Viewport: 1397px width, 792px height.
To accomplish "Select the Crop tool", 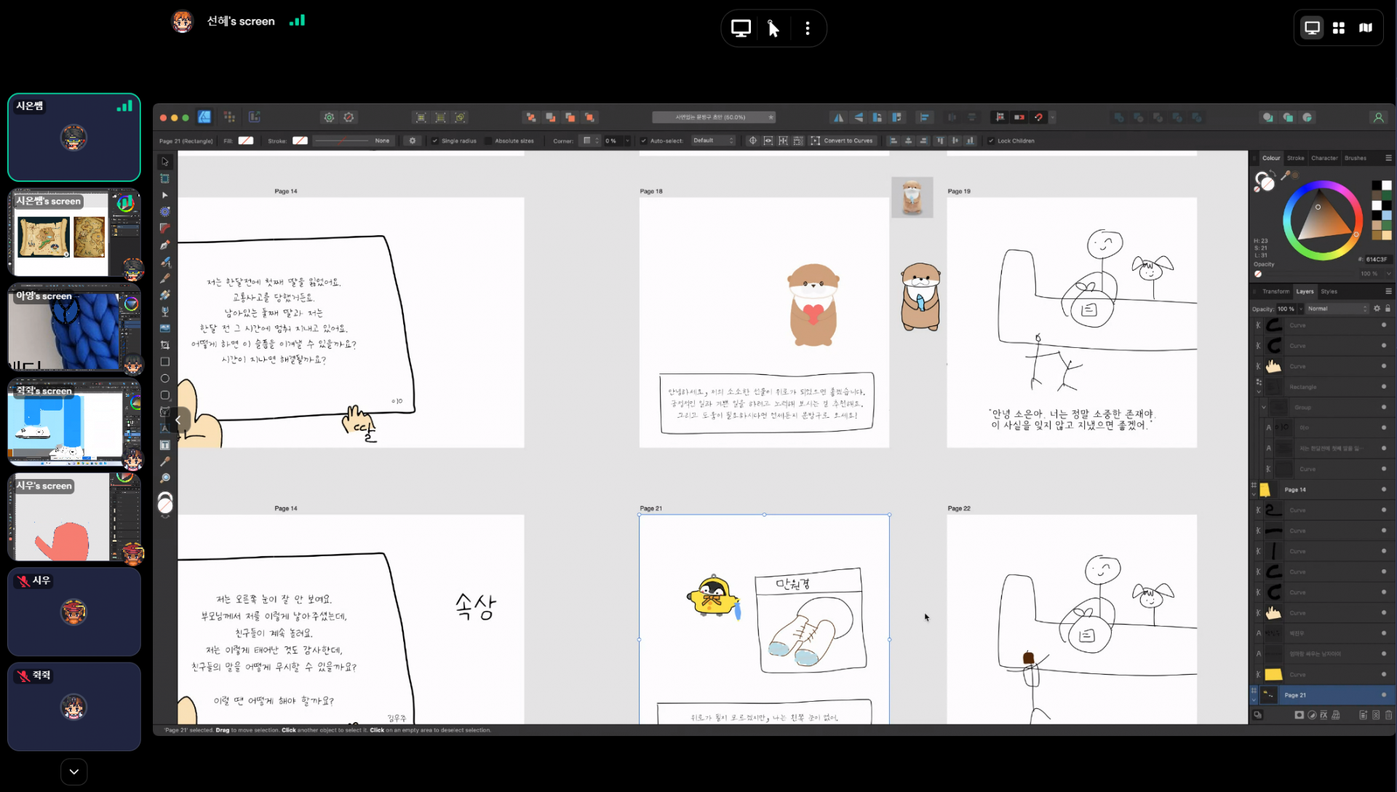I will [165, 345].
